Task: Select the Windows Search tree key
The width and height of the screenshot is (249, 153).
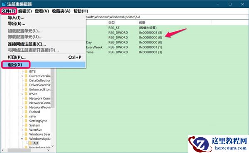Action: point(40,134)
